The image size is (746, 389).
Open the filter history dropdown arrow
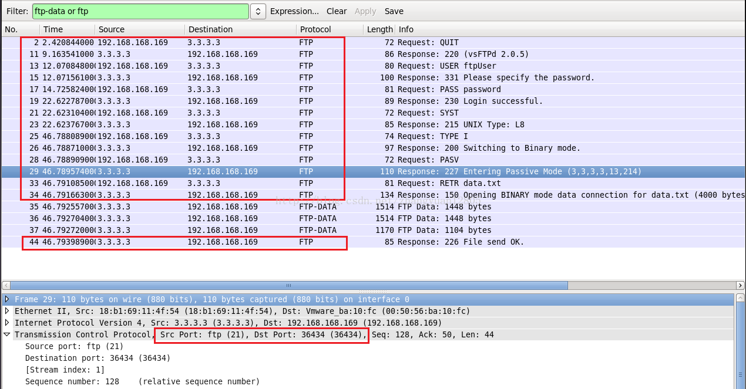258,11
